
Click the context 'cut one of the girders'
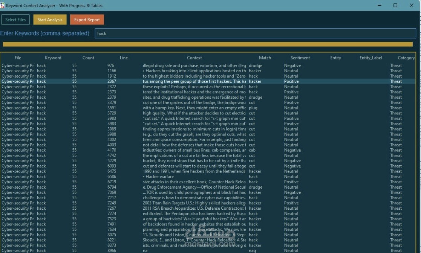coord(194,102)
